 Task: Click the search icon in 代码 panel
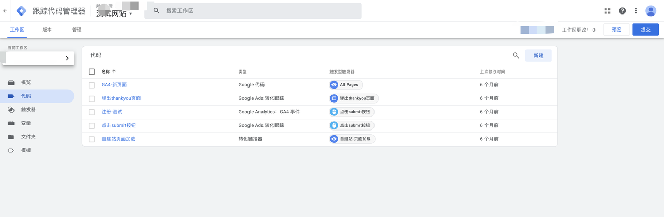coord(516,55)
